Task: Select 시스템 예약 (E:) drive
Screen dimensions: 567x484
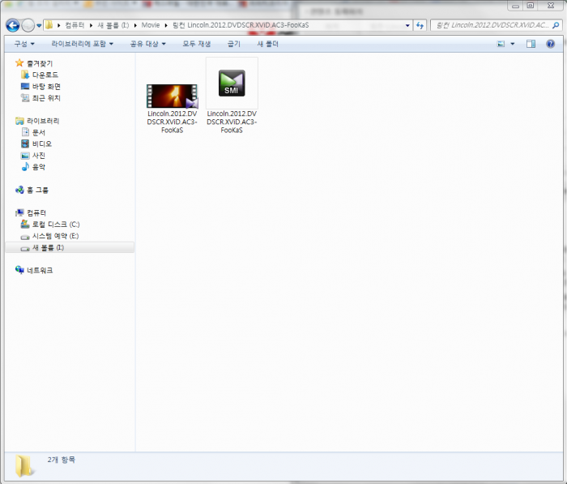Action: coord(55,235)
